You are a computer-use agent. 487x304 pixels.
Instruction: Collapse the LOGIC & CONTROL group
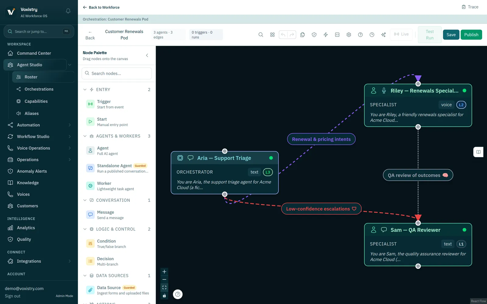click(x=85, y=229)
